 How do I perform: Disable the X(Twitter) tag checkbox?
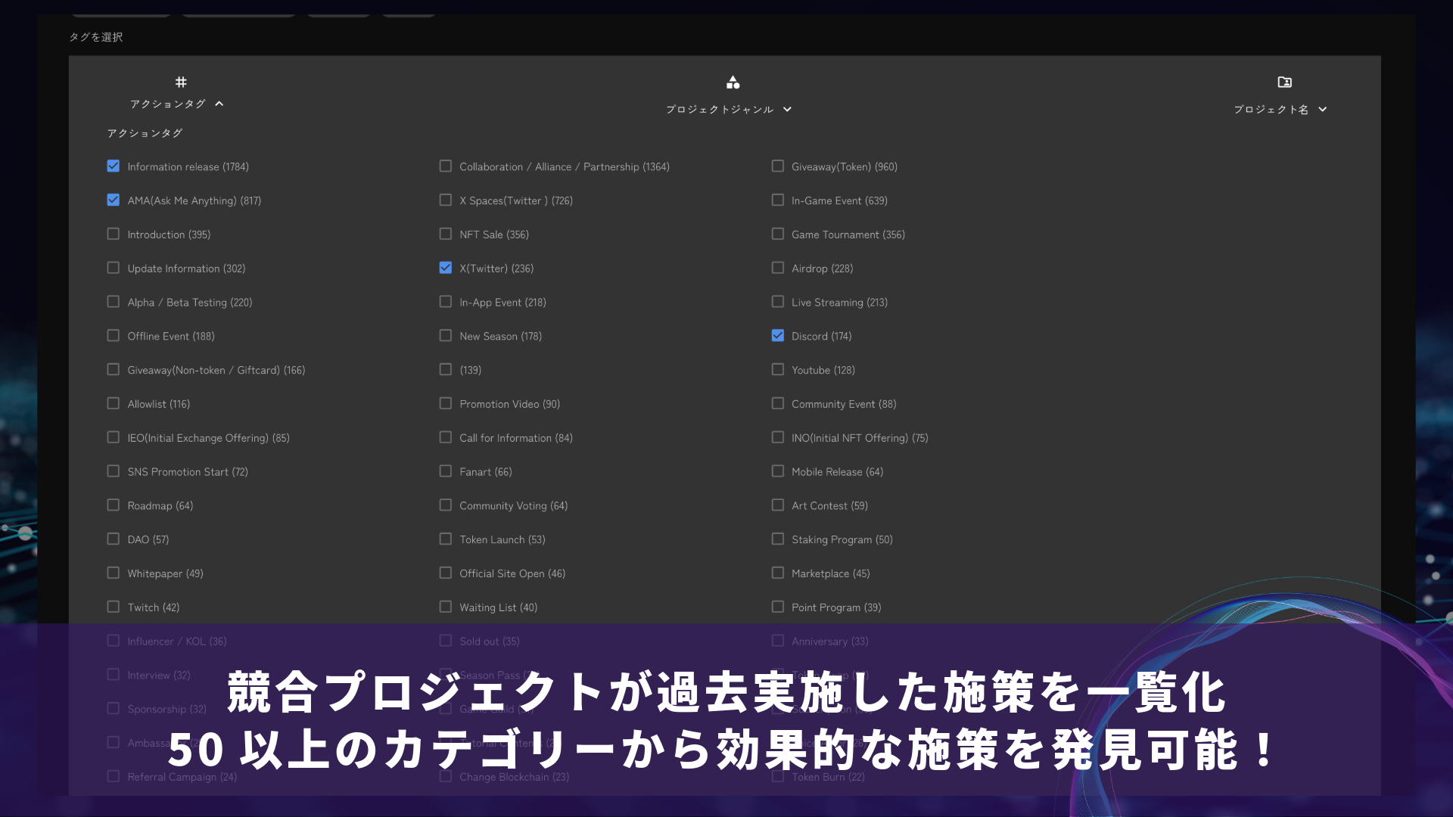pyautogui.click(x=446, y=268)
